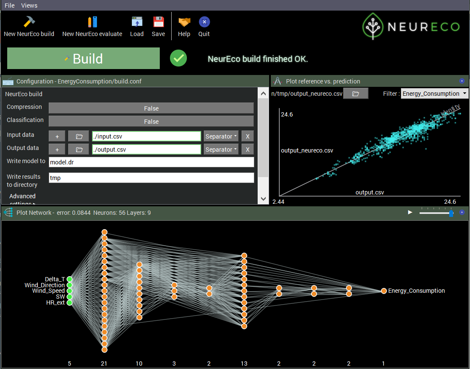Start the build with the Build button

tap(83, 58)
